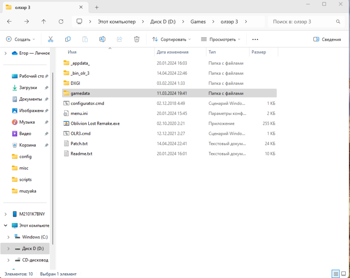Expand the Windows (C:) tree node
350x278 pixels.
(9, 237)
